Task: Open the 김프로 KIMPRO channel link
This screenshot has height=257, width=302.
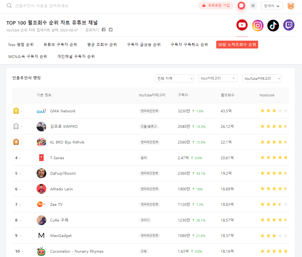Action: coord(64,126)
